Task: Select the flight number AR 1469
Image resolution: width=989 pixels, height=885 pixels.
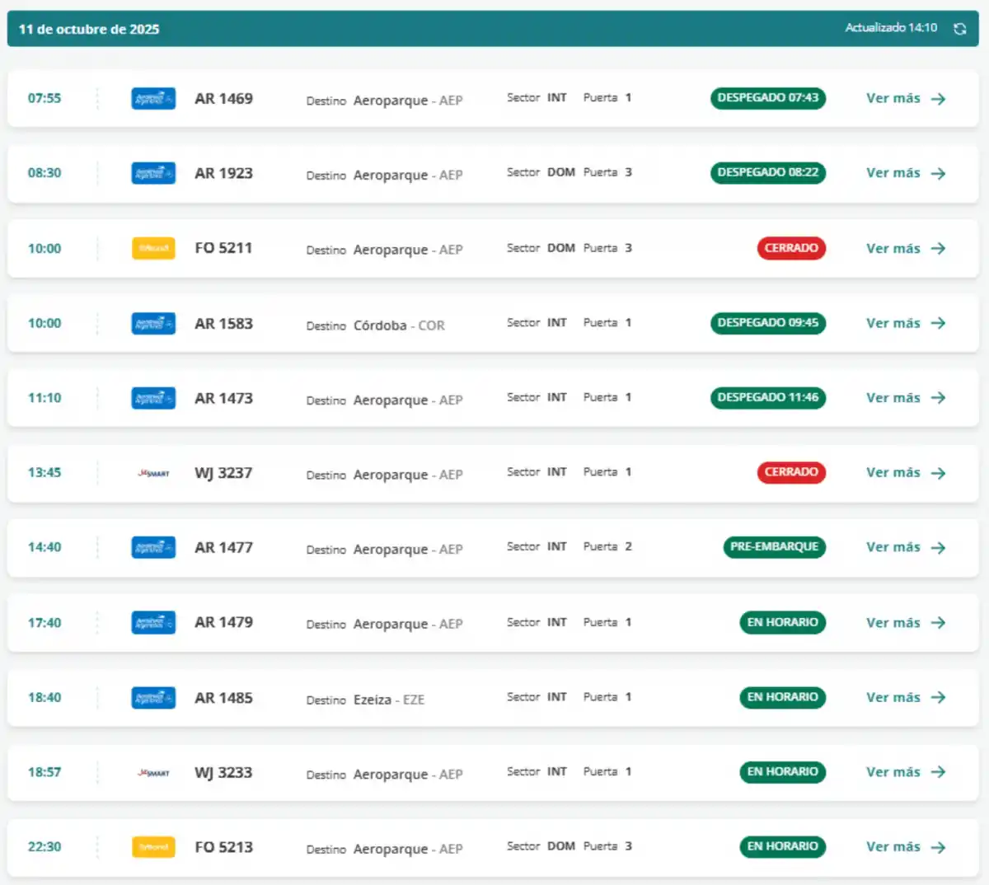Action: click(223, 99)
